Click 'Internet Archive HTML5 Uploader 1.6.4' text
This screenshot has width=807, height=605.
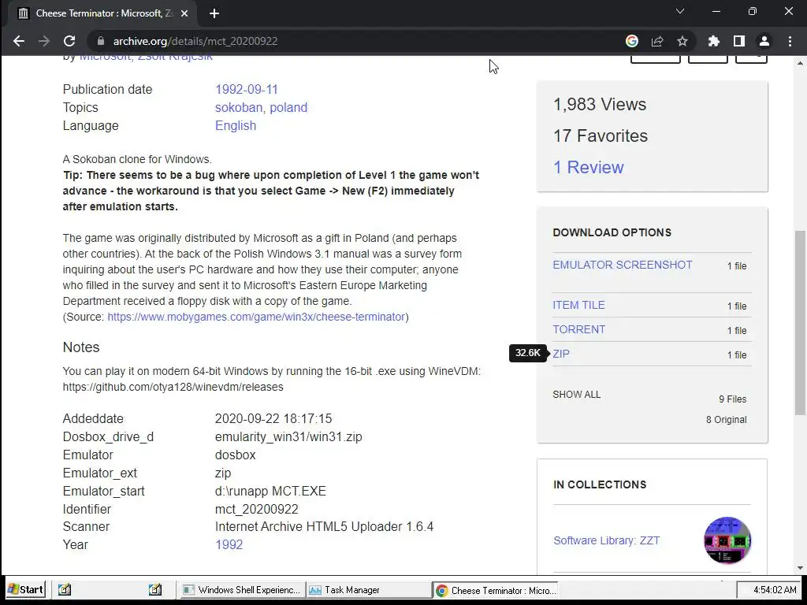tap(324, 527)
